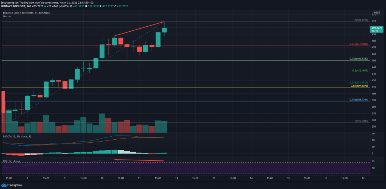Select the red trend line above candles
This screenshot has width=386, height=189.
coord(139,29)
